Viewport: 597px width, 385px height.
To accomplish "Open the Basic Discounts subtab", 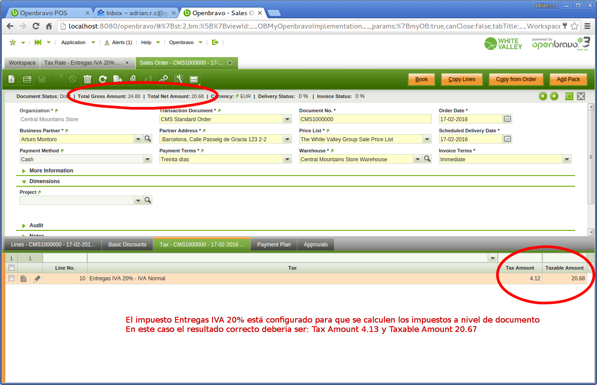I will (127, 245).
